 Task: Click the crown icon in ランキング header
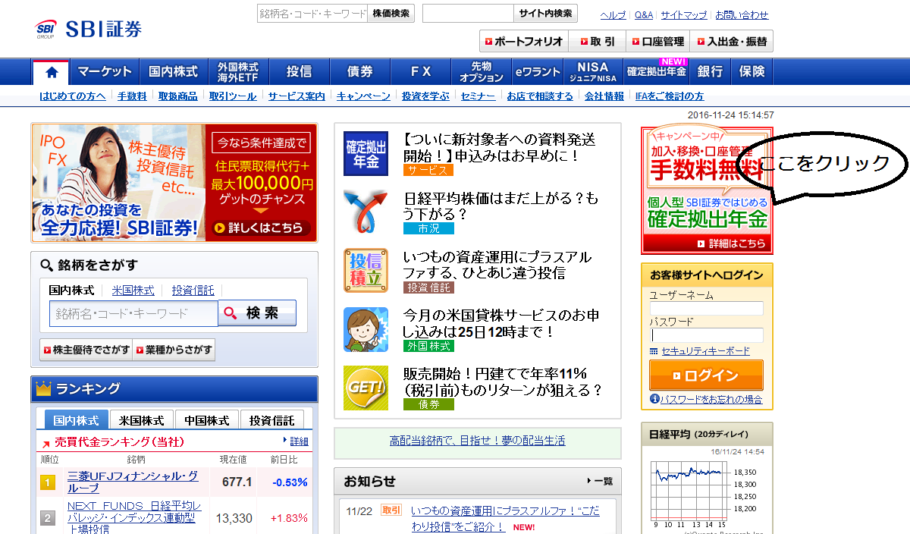(43, 389)
